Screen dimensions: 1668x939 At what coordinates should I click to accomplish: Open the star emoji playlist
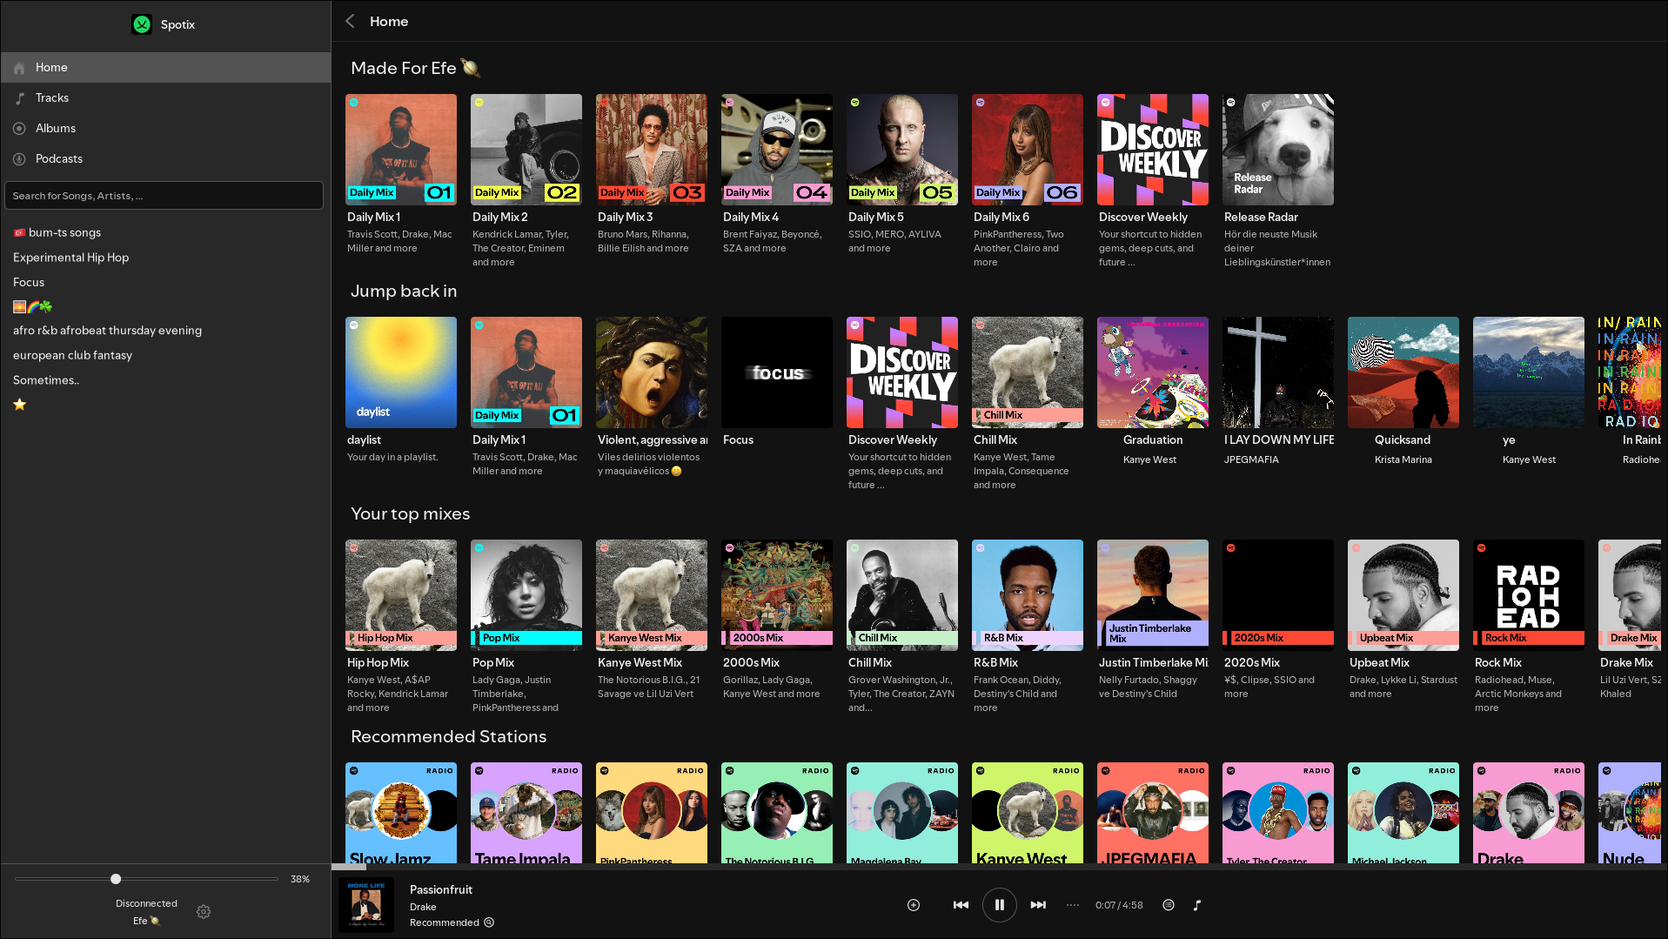pos(19,404)
